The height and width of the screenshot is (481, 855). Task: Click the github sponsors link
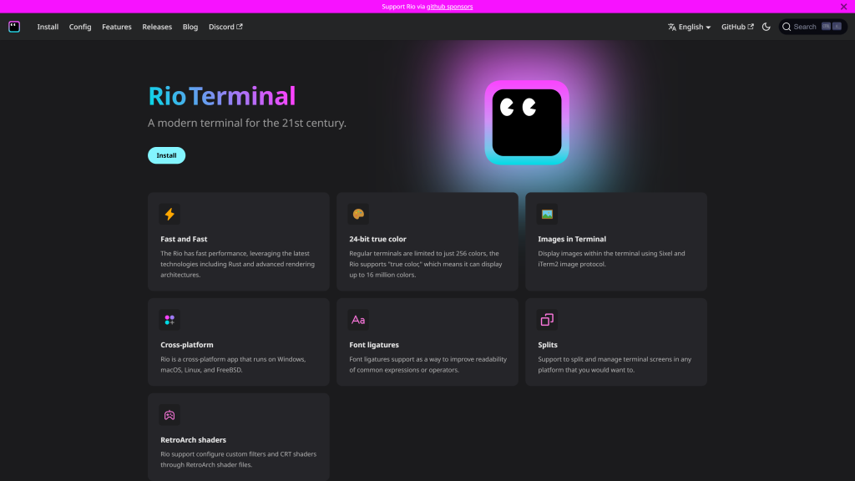[x=449, y=7]
